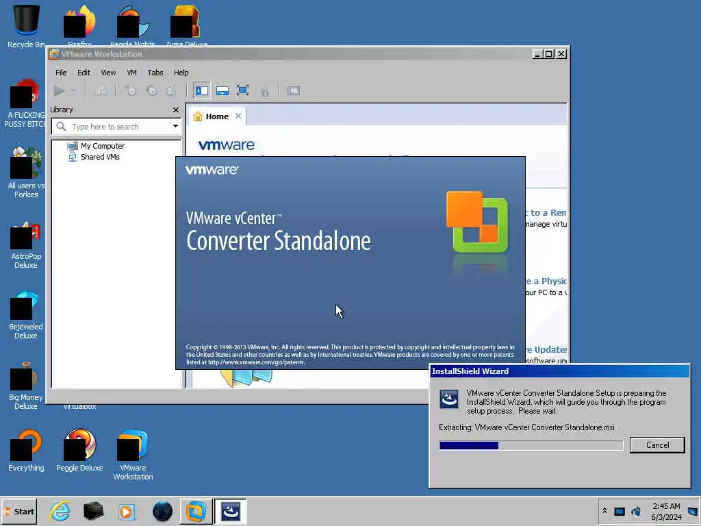Select the AstroPop Deluxe desktop icon
Image resolution: width=701 pixels, height=526 pixels.
[x=26, y=244]
